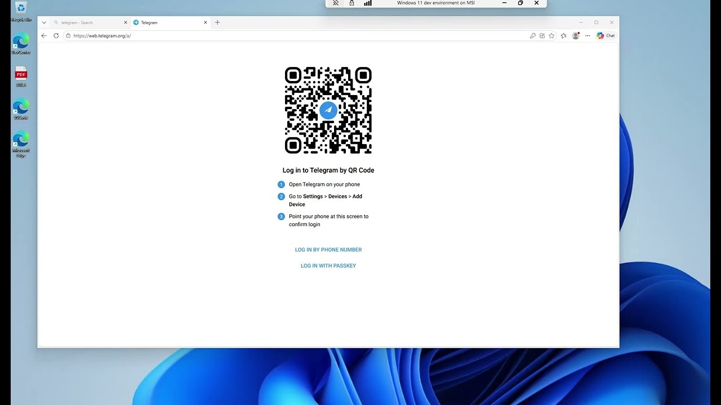Click signal strength icon on VM connection bar

pyautogui.click(x=368, y=3)
